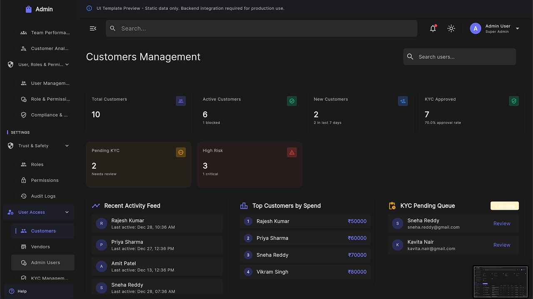The height and width of the screenshot is (299, 533).
Task: Collapse the sidebar with the menu toggle icon
Action: pyautogui.click(x=93, y=28)
